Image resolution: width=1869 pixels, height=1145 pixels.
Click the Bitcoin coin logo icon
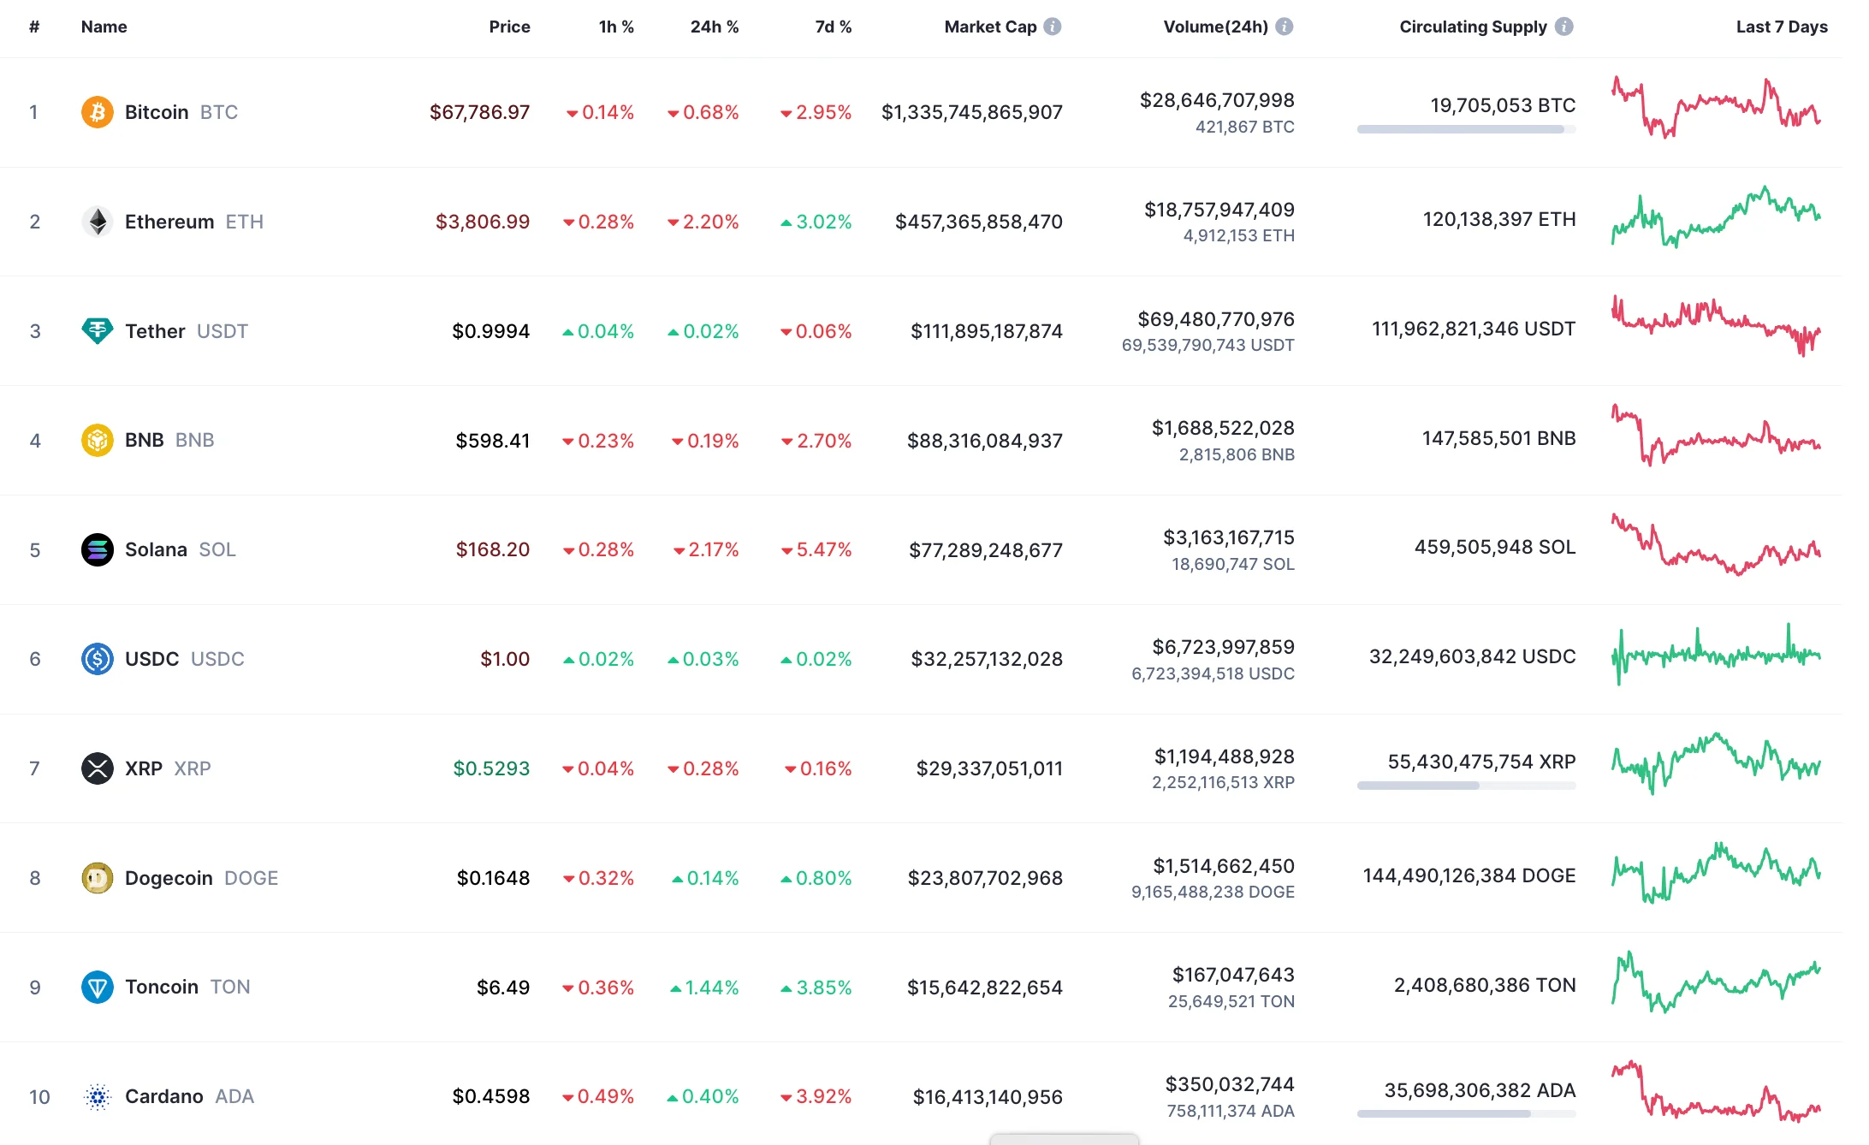pos(97,112)
